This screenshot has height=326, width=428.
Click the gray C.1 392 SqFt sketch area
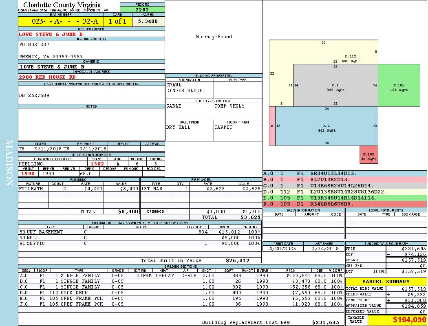(x=335, y=86)
